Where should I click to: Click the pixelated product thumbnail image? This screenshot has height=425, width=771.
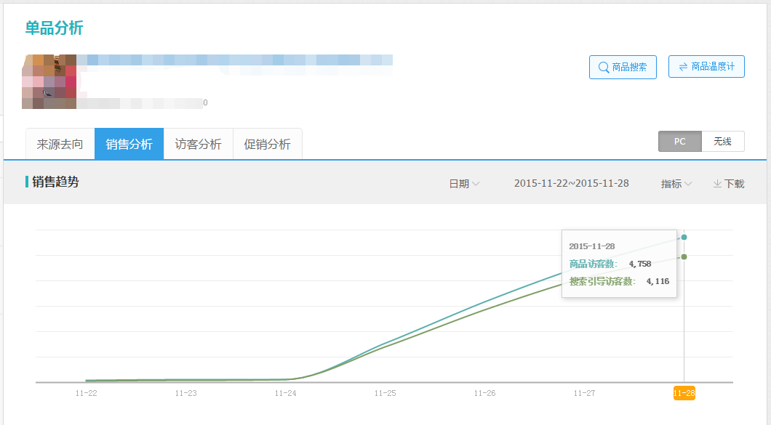coord(49,81)
